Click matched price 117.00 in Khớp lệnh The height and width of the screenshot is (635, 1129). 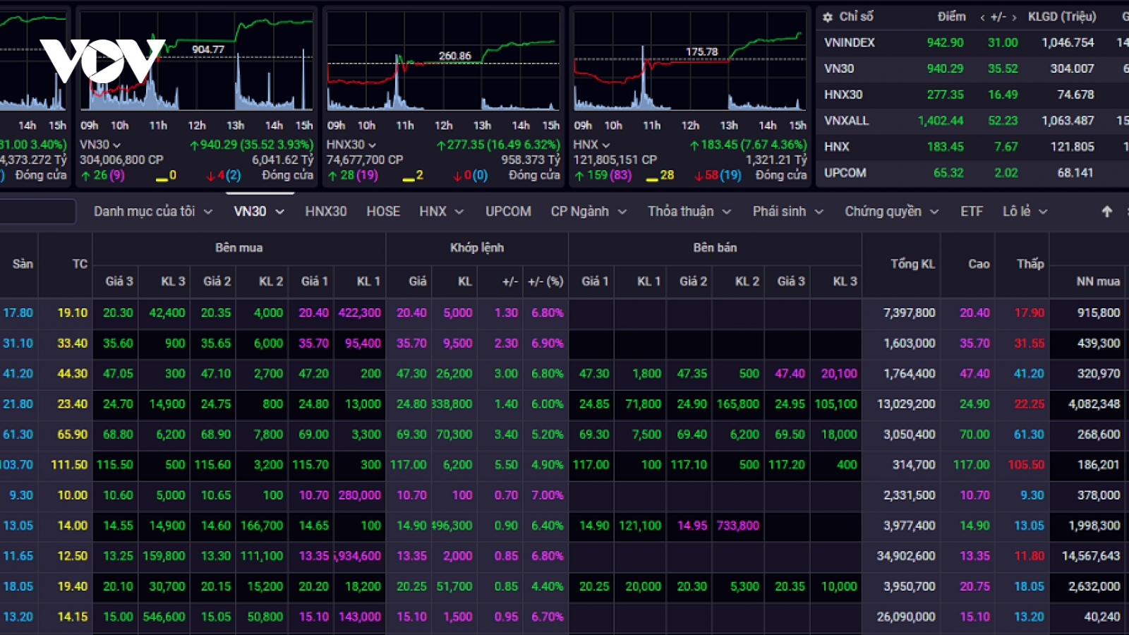click(x=408, y=465)
